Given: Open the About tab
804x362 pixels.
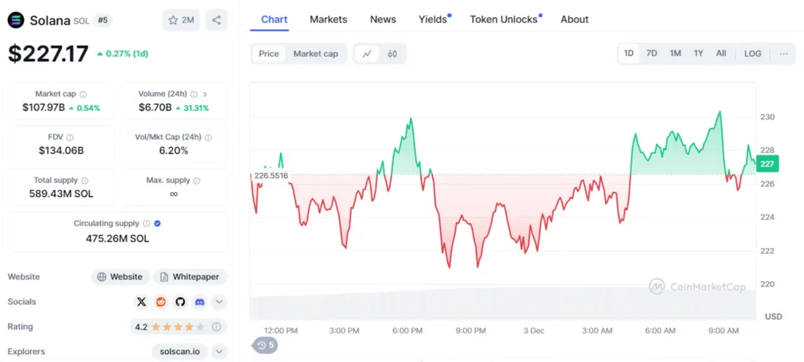Looking at the screenshot, I should click(x=574, y=20).
